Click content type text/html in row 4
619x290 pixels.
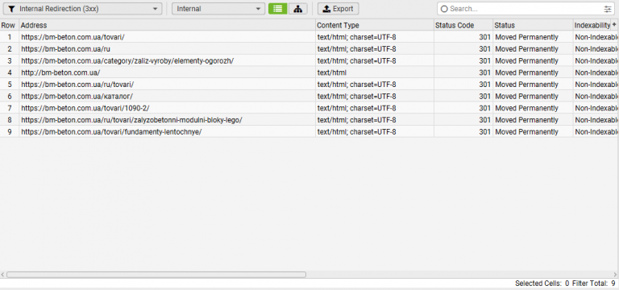point(332,72)
